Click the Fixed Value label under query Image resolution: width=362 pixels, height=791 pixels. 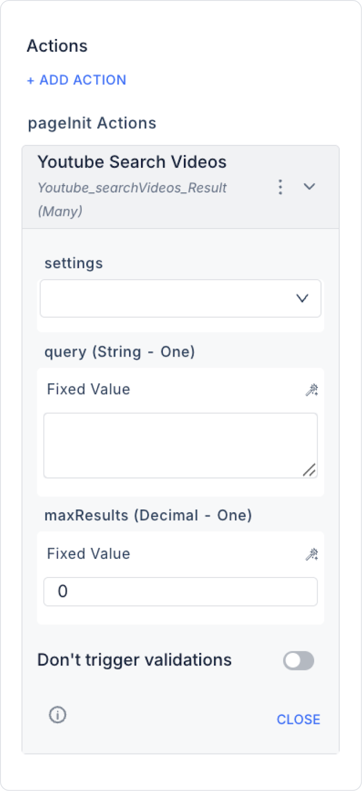coord(88,390)
